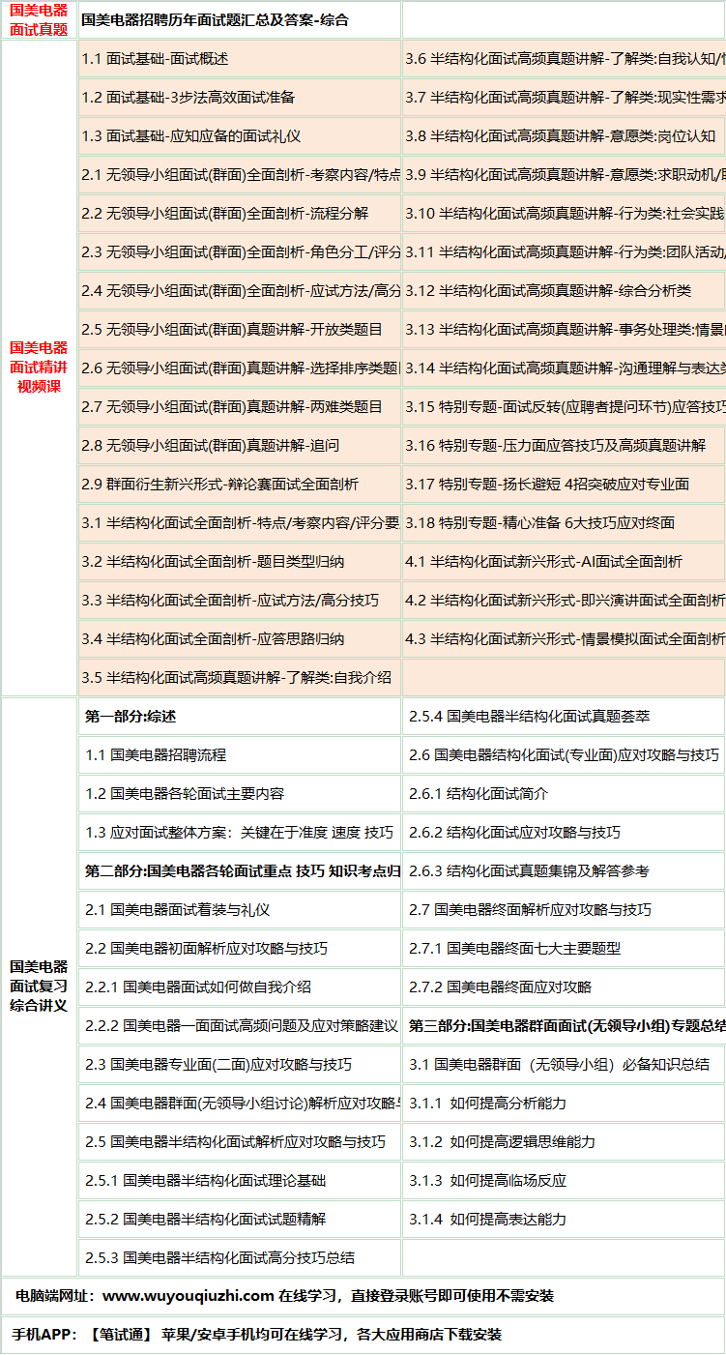Click row 3.1.1 如何提高分析能力
The image size is (726, 1355).
point(564,1103)
